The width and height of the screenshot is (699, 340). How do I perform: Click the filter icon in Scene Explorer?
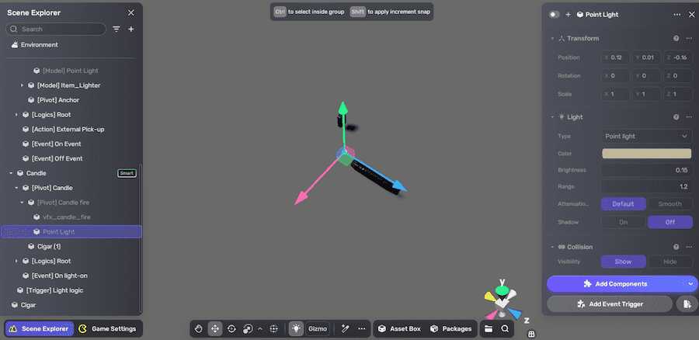[x=116, y=29]
